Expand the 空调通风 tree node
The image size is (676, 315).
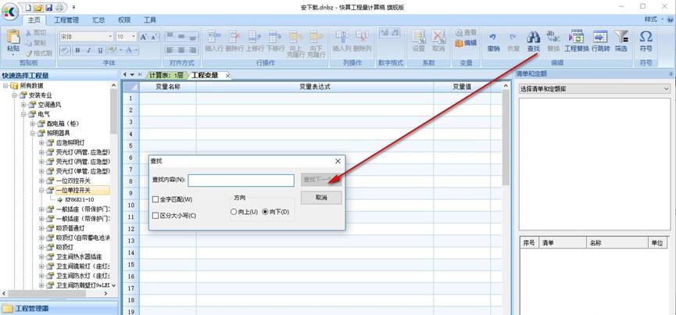(23, 104)
